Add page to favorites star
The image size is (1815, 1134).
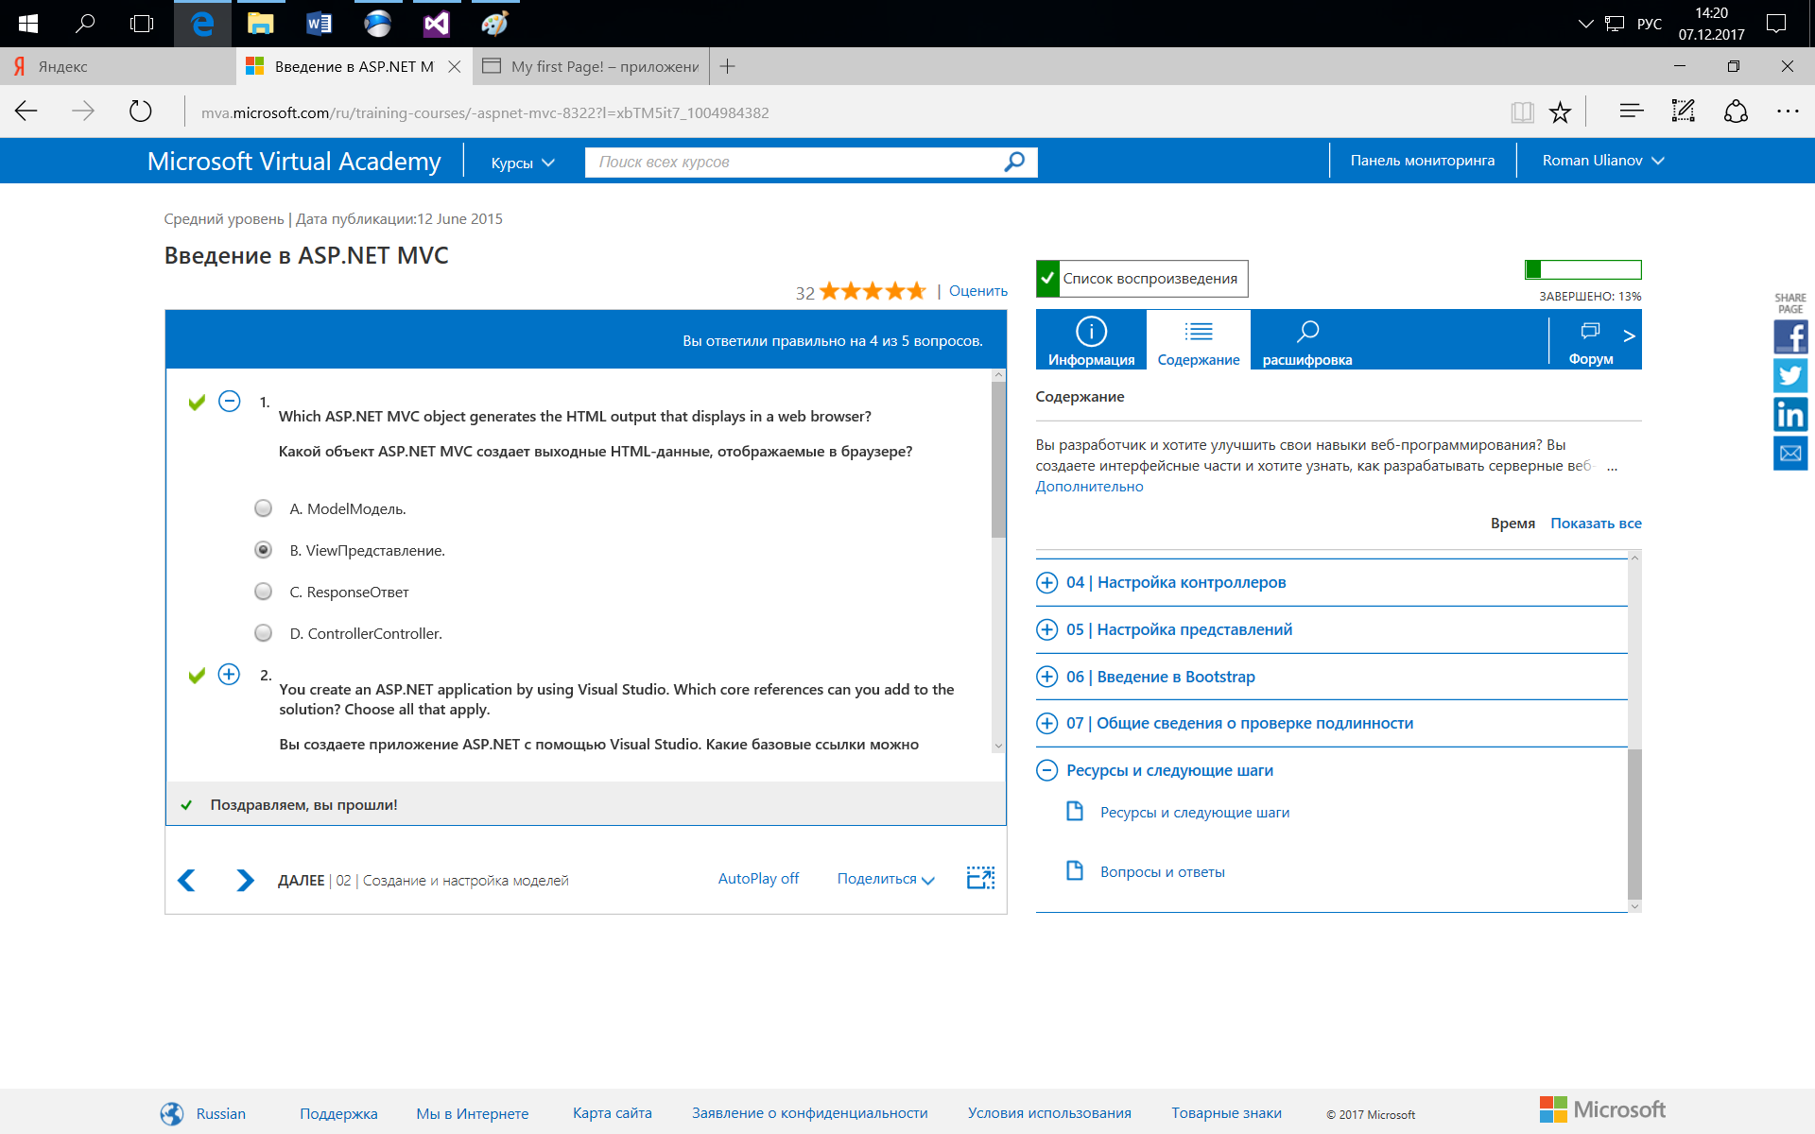[x=1560, y=112]
